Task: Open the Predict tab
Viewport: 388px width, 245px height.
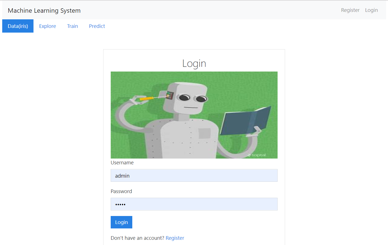Action: (x=97, y=26)
